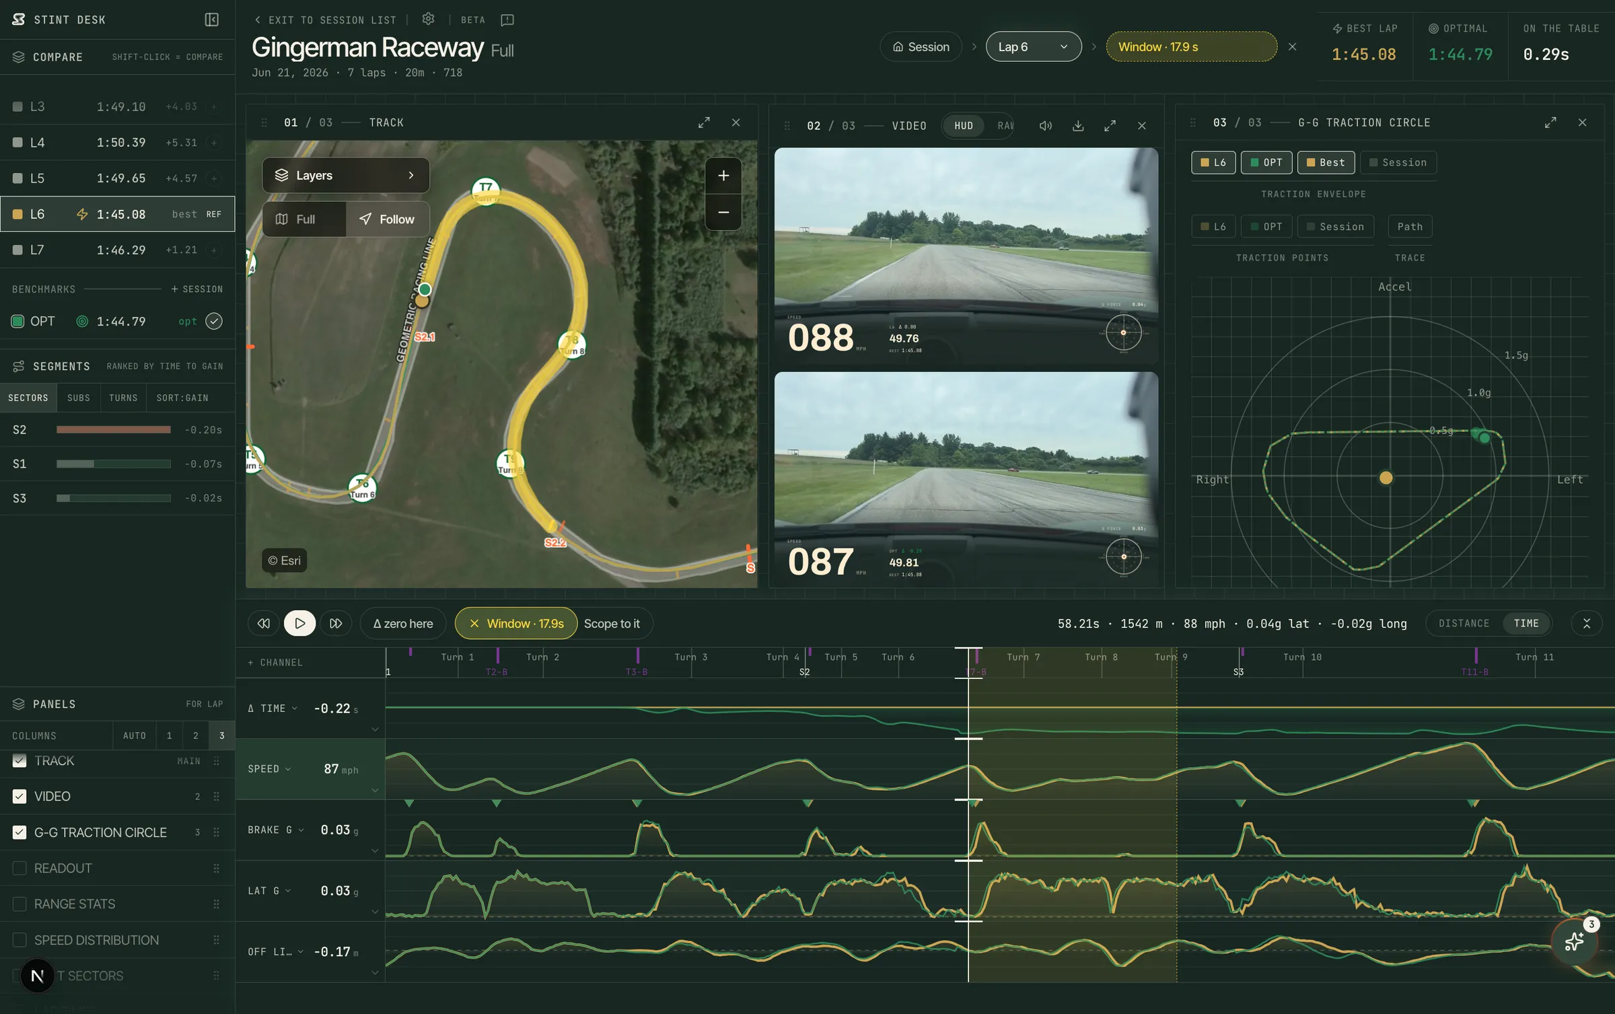Enable the SPEED DISTRIBUTION panel checkbox
The height and width of the screenshot is (1014, 1615).
pyautogui.click(x=20, y=940)
